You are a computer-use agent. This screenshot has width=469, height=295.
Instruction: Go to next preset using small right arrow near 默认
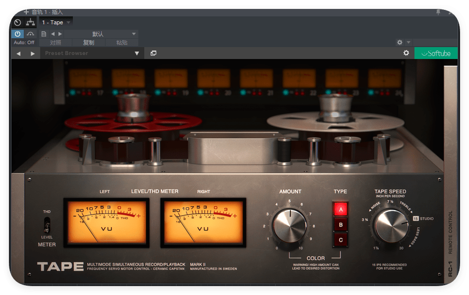[x=60, y=34]
